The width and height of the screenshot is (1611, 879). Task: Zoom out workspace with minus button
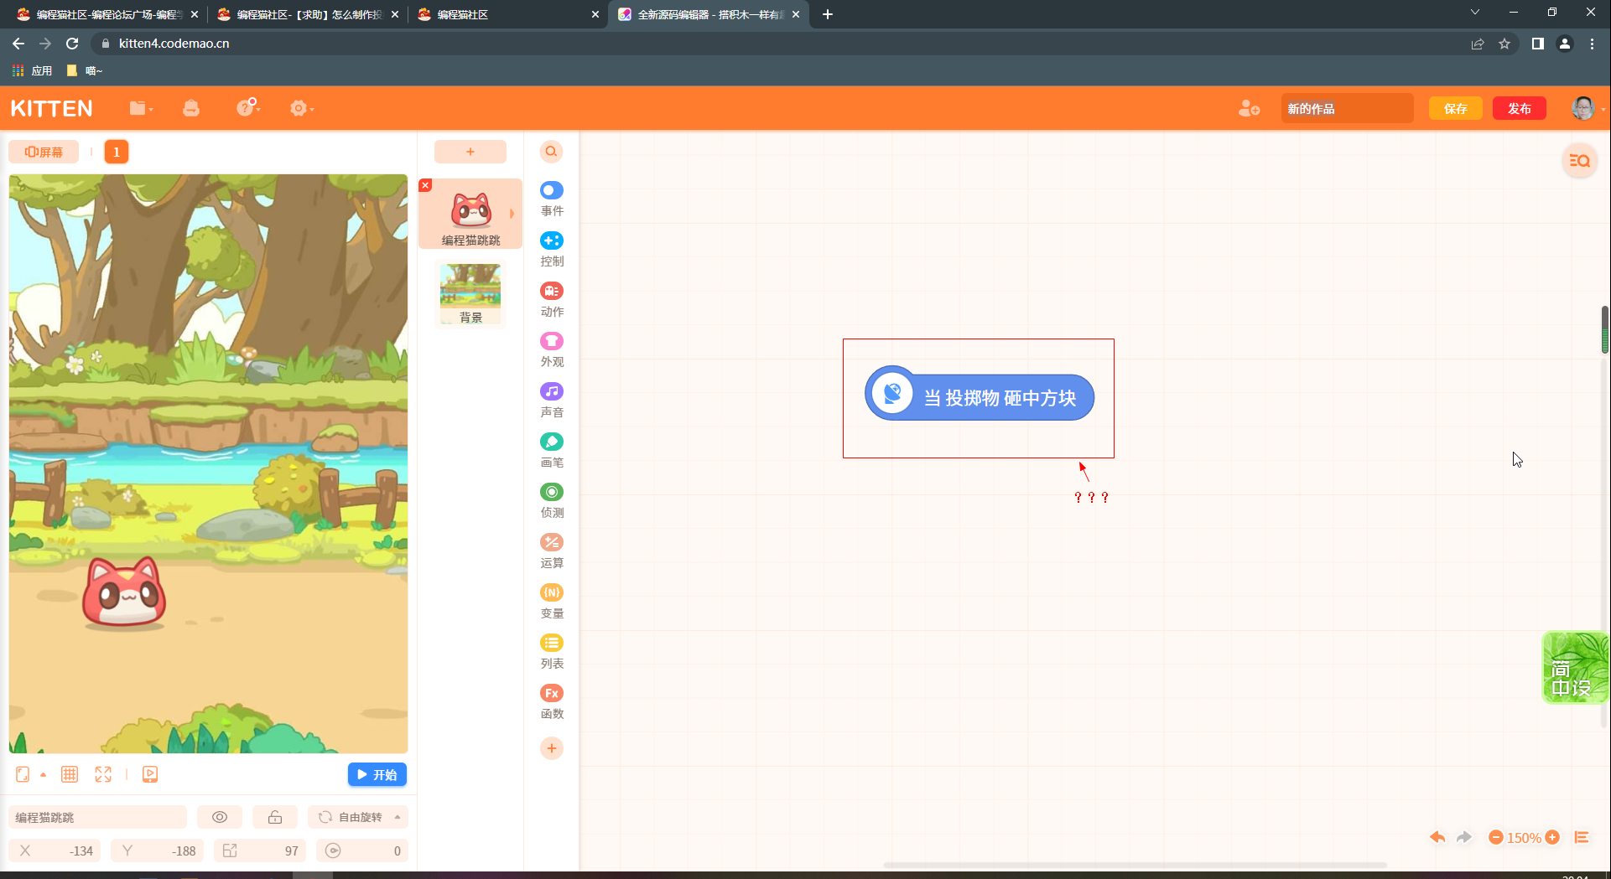(x=1495, y=837)
